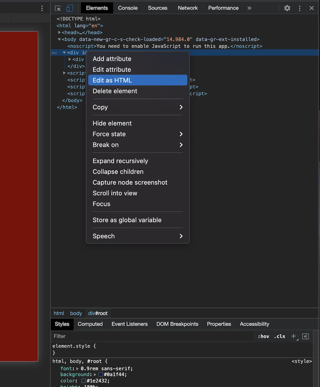Select the Styles pane tab
Viewport: 320px width, 387px height.
(62, 324)
